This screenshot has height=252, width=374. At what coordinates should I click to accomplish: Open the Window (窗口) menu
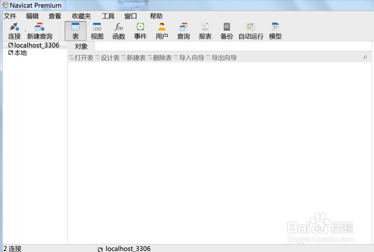pos(131,16)
